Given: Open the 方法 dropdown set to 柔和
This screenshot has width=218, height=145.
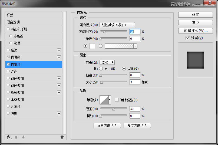Looking at the screenshot, I should point(107,62).
